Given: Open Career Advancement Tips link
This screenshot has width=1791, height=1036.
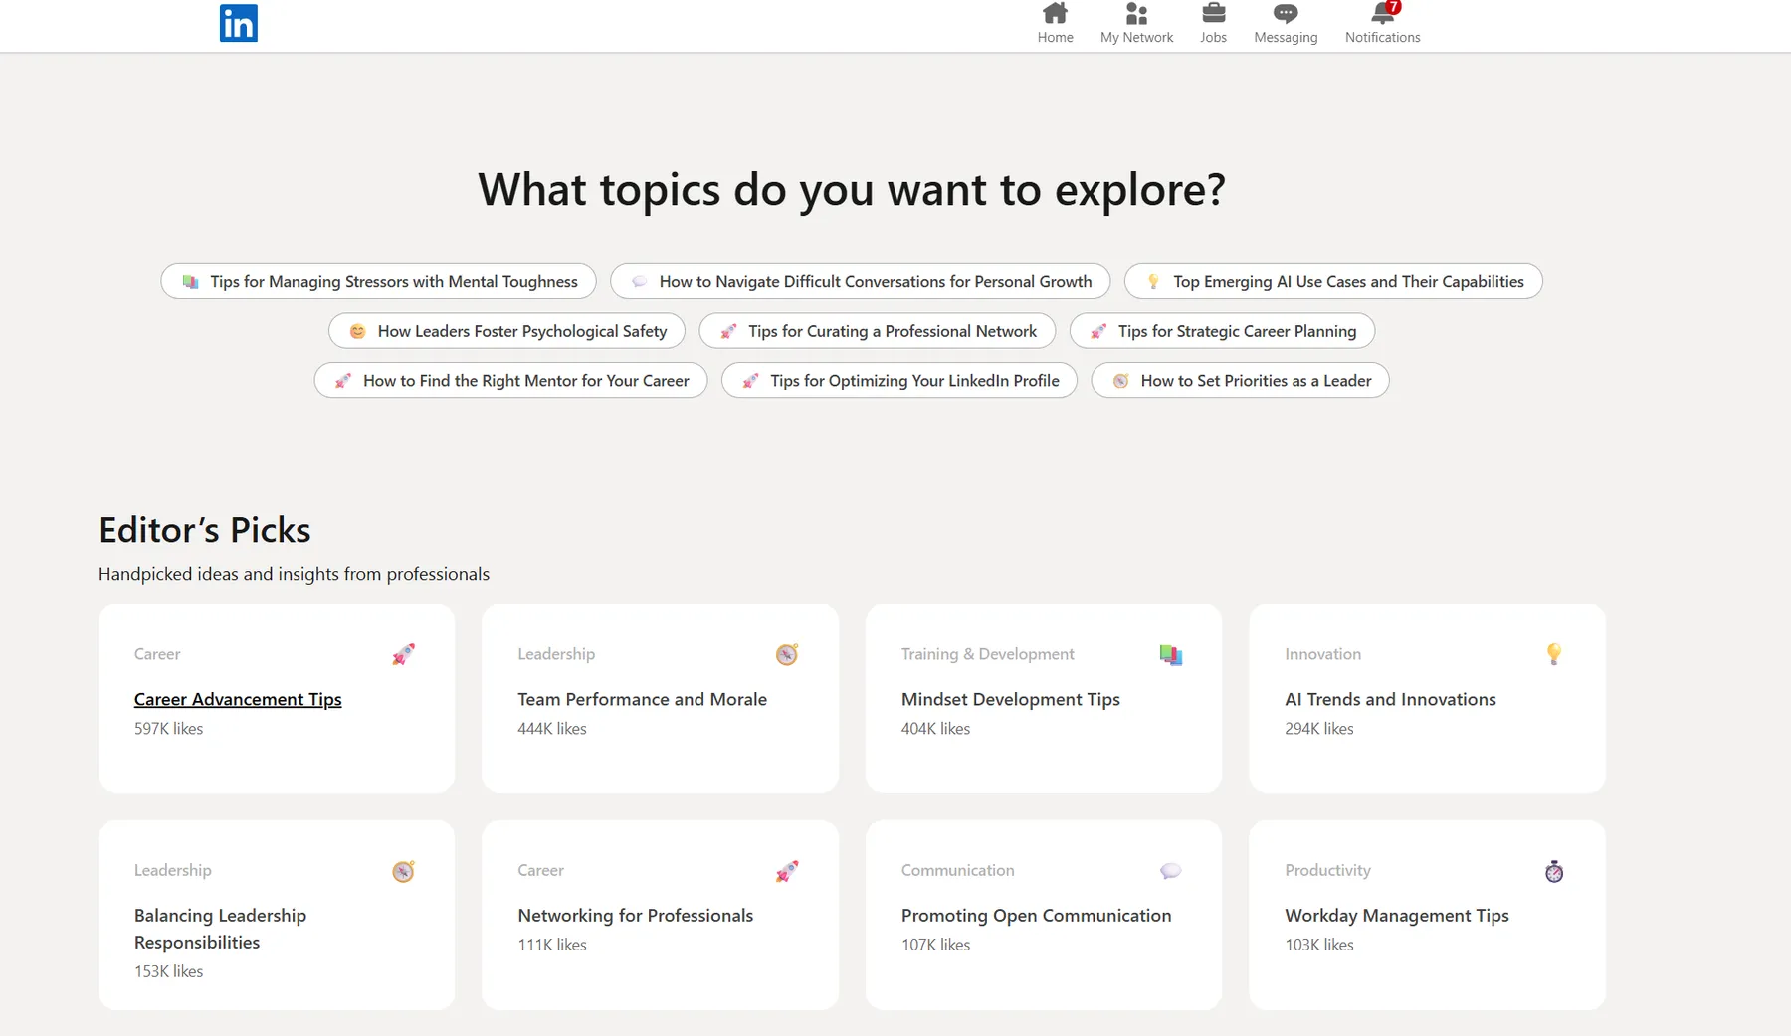Looking at the screenshot, I should [238, 699].
